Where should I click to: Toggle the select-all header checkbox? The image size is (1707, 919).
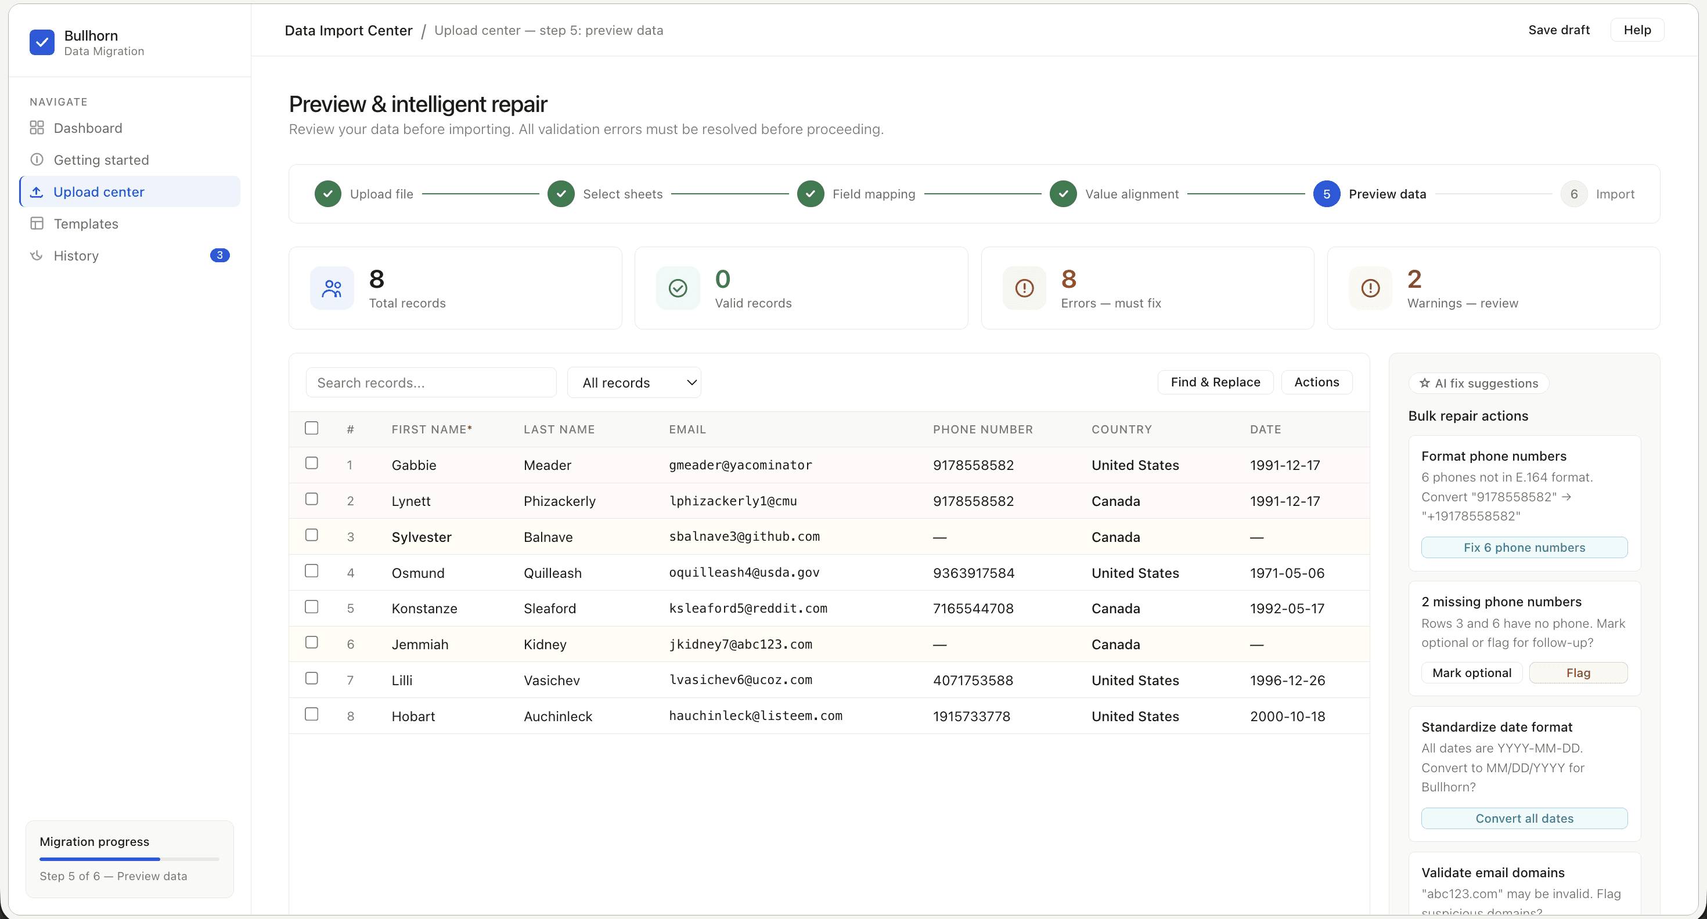click(x=311, y=428)
